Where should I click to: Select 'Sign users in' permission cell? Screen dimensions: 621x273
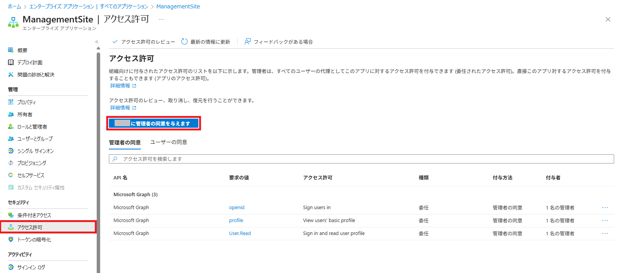[317, 208]
